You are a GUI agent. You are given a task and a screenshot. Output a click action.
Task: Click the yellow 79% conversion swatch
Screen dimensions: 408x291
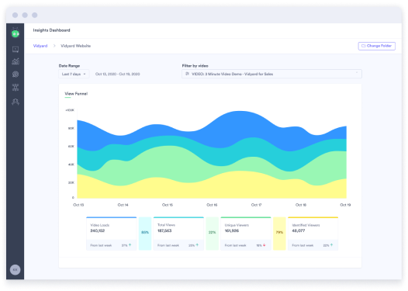(x=279, y=234)
